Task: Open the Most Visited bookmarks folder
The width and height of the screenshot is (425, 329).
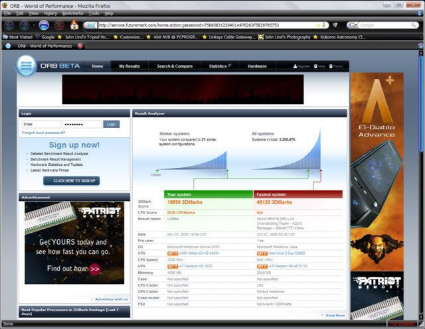Action: click(x=18, y=37)
